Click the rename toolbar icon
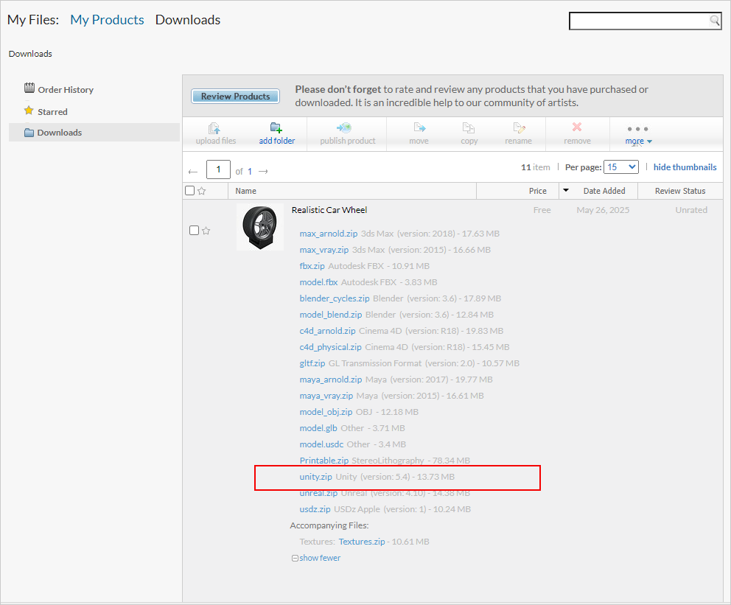This screenshot has width=731, height=605. [519, 128]
